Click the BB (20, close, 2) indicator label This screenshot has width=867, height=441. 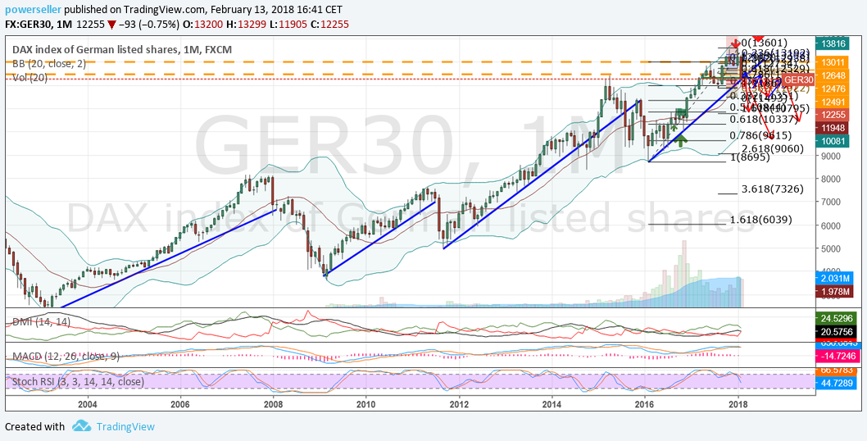tap(49, 64)
